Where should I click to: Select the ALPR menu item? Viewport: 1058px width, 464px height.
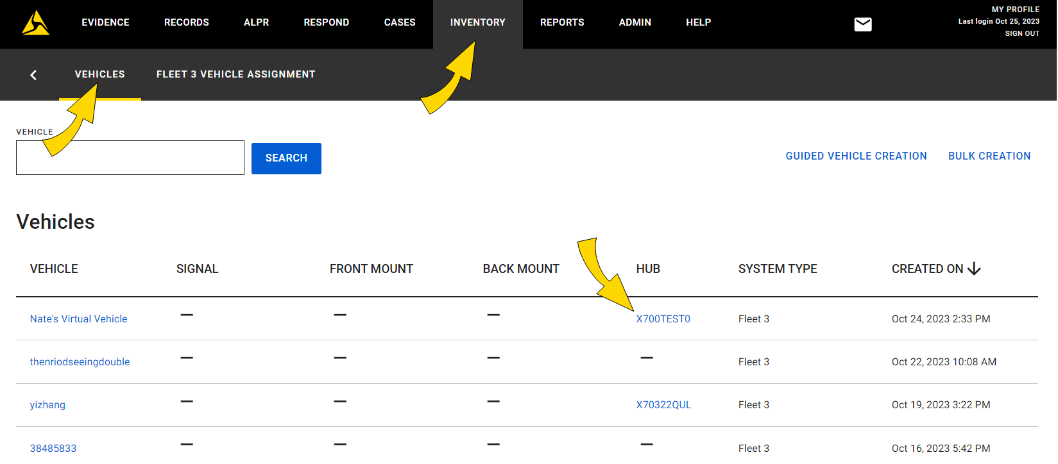point(256,22)
